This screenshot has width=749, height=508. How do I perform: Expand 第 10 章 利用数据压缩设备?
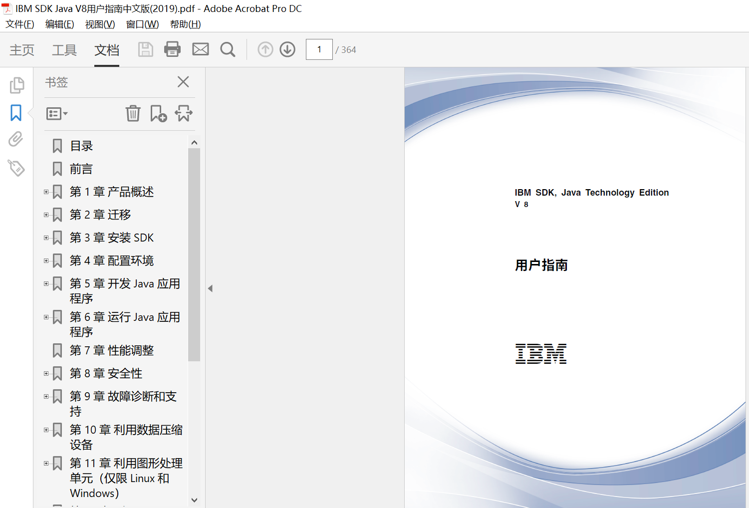[x=46, y=430]
